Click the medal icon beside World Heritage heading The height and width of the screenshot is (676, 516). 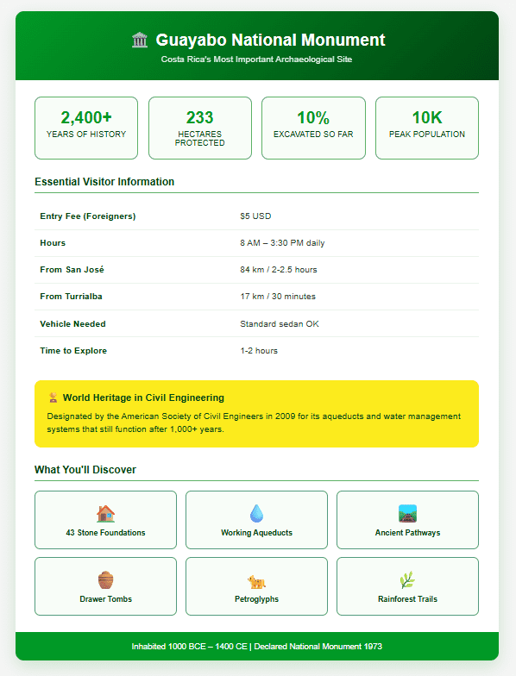53,397
